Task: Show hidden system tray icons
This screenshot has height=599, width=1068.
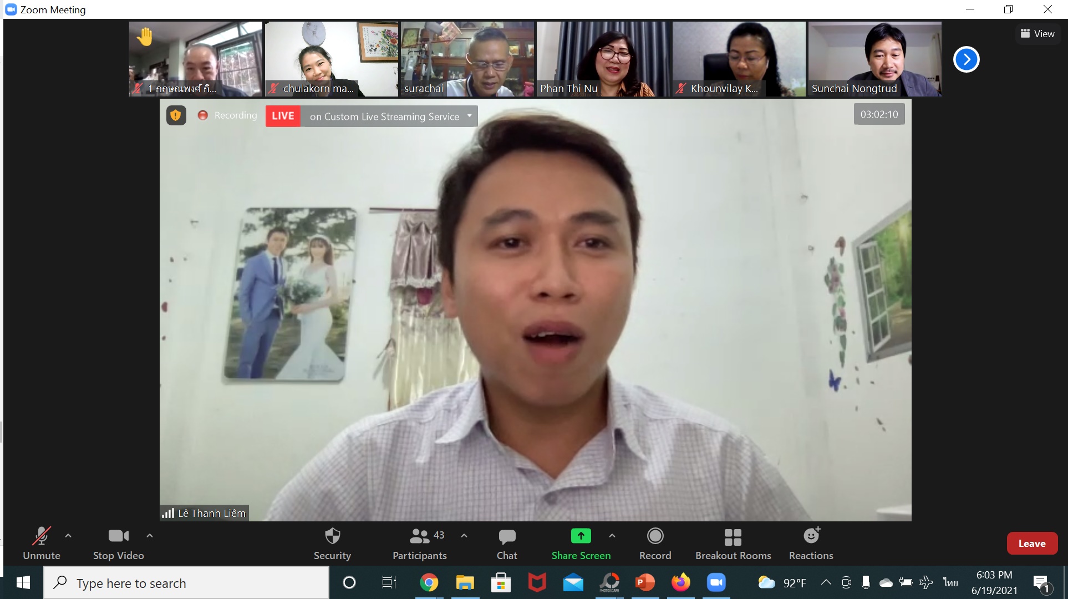Action: pos(826,582)
